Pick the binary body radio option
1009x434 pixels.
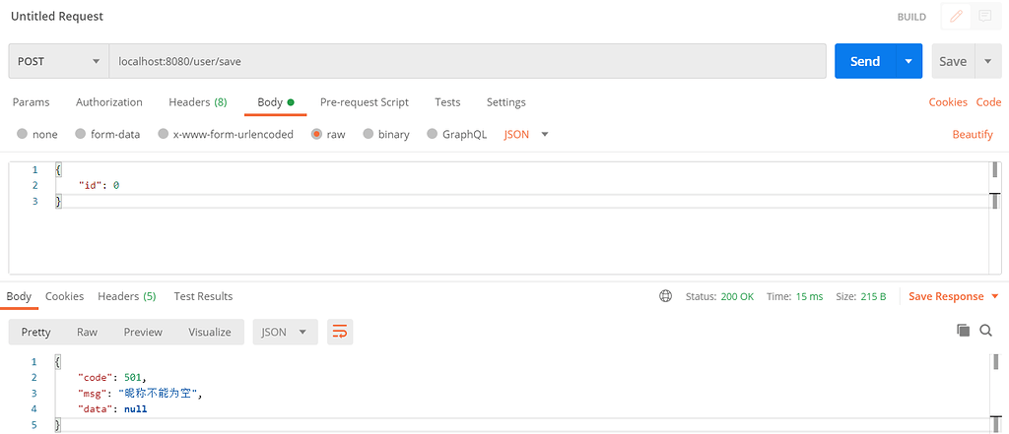click(x=369, y=135)
